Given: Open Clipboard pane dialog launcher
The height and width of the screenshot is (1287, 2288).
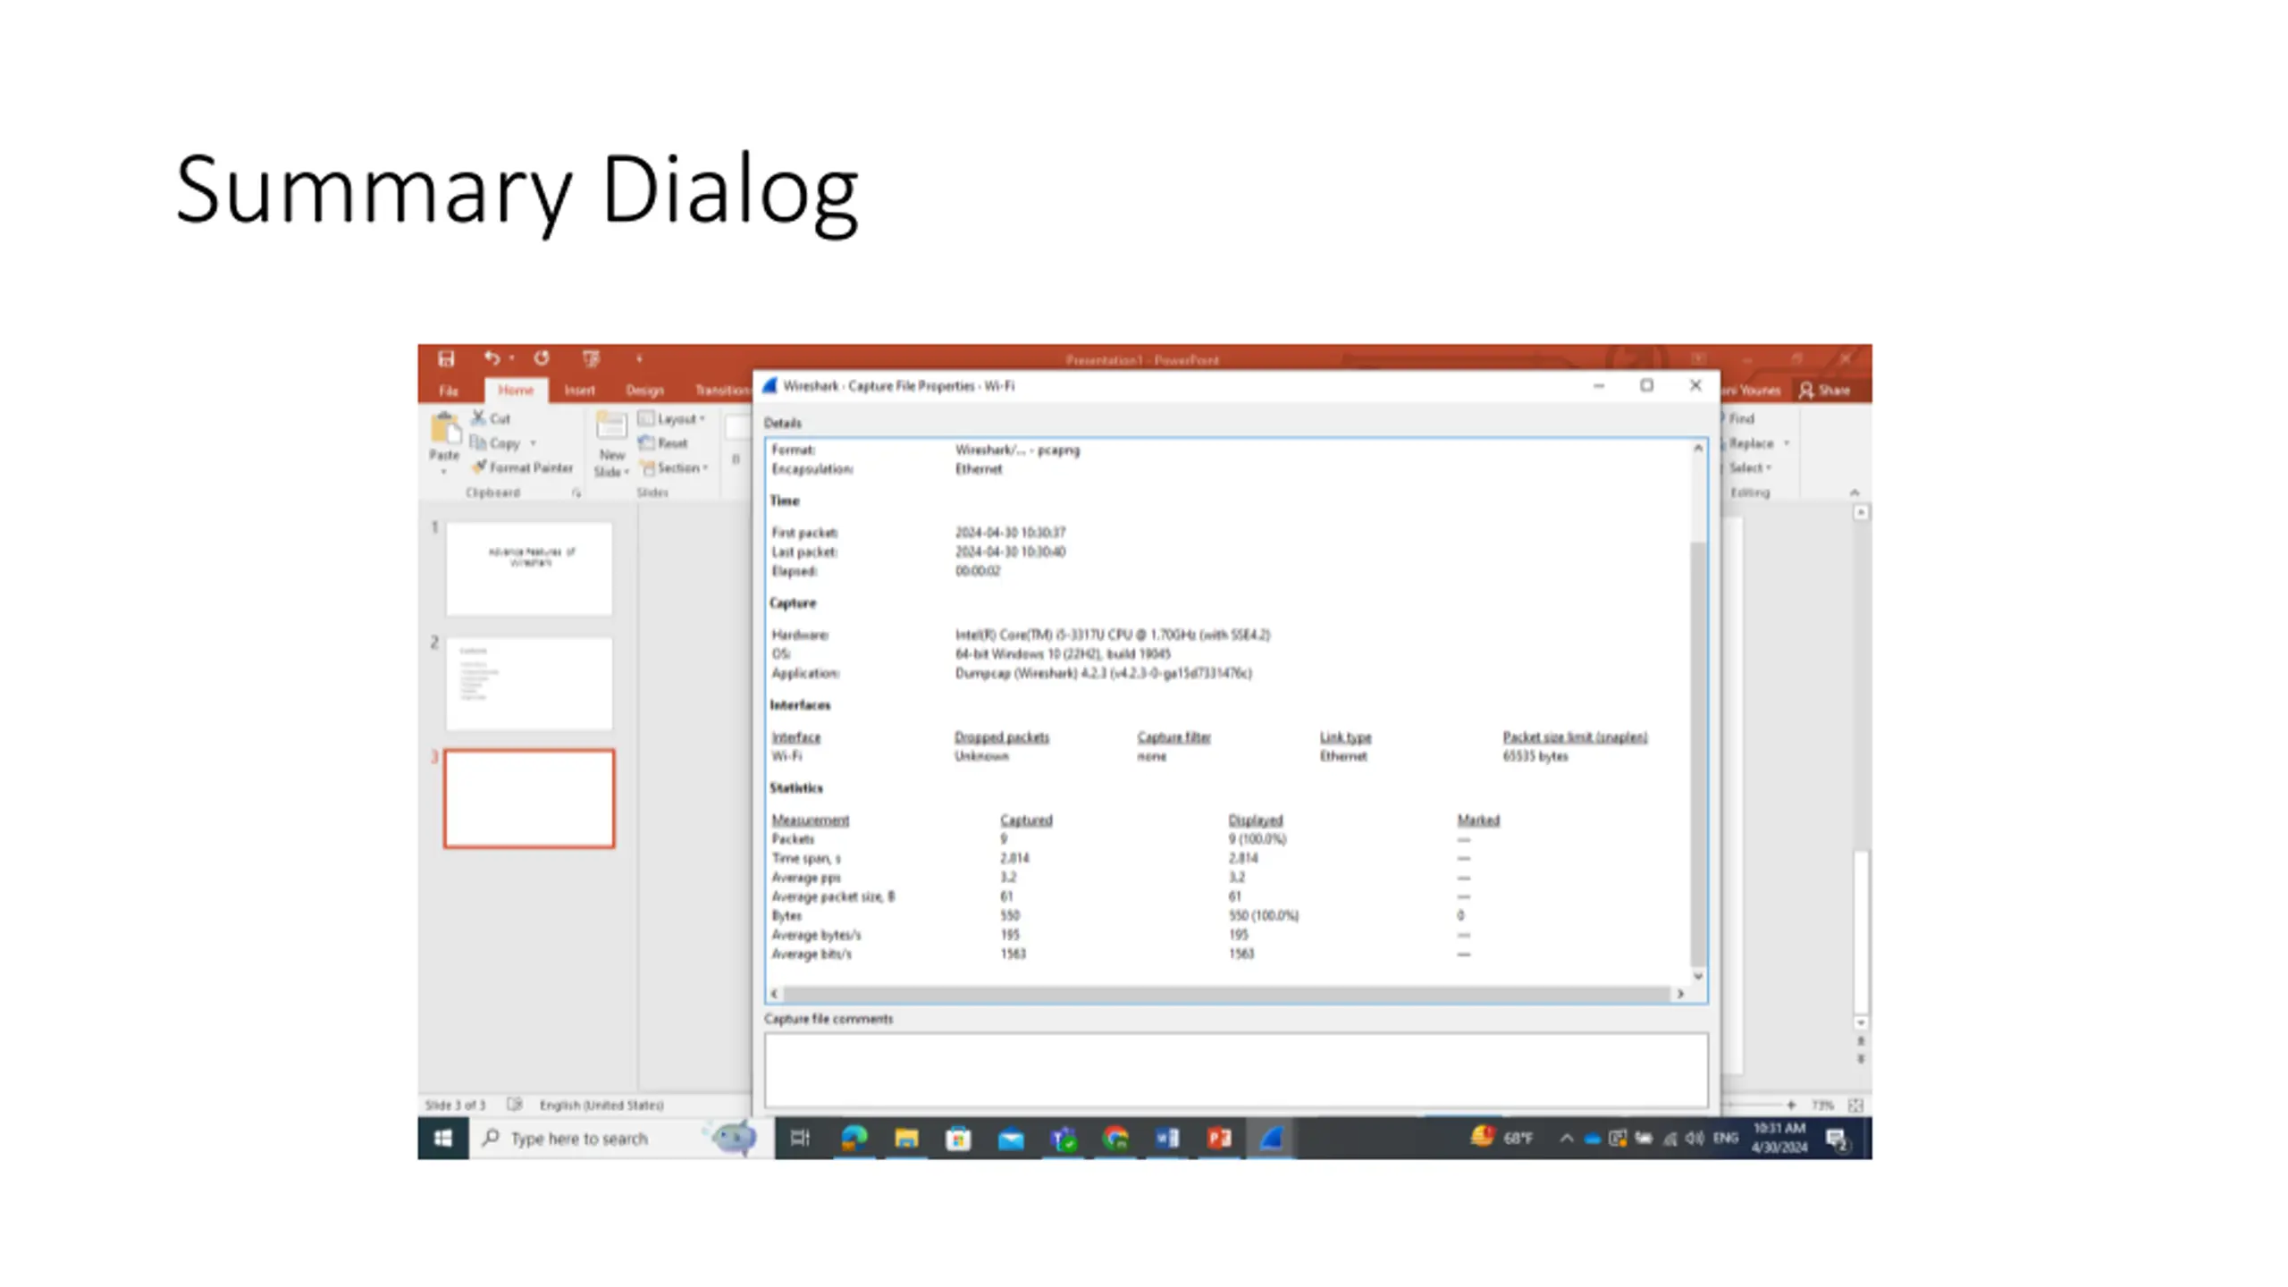Looking at the screenshot, I should pos(576,493).
